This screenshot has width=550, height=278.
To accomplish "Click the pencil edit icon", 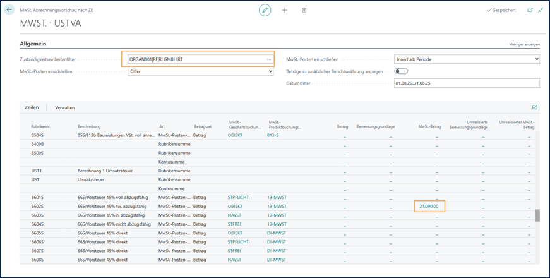I will (x=265, y=11).
